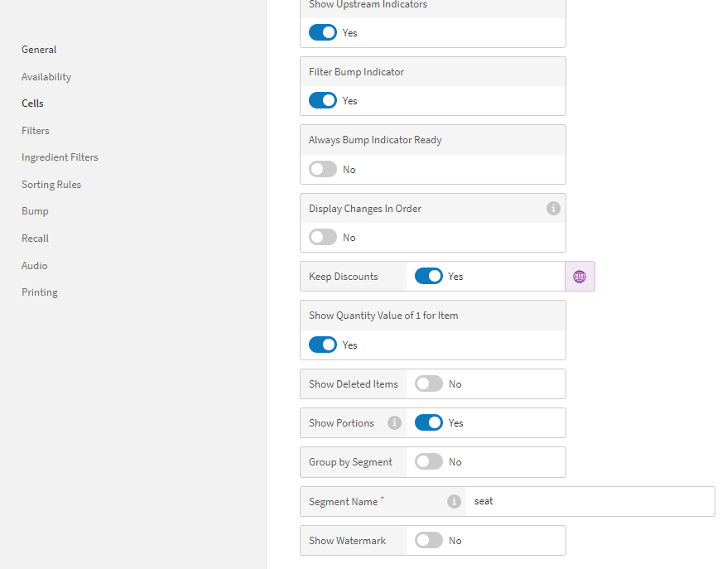Select the Filters section in sidebar
Image resolution: width=722 pixels, height=569 pixels.
(x=35, y=130)
